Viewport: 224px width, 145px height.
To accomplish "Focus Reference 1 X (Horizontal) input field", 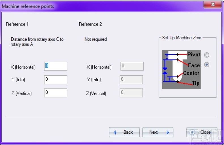I will [x=56, y=66].
